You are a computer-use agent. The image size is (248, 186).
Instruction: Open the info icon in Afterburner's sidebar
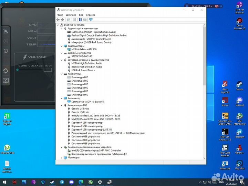[x=6, y=51]
